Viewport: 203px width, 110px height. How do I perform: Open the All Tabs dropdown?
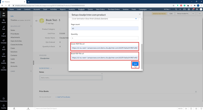pos(167,9)
